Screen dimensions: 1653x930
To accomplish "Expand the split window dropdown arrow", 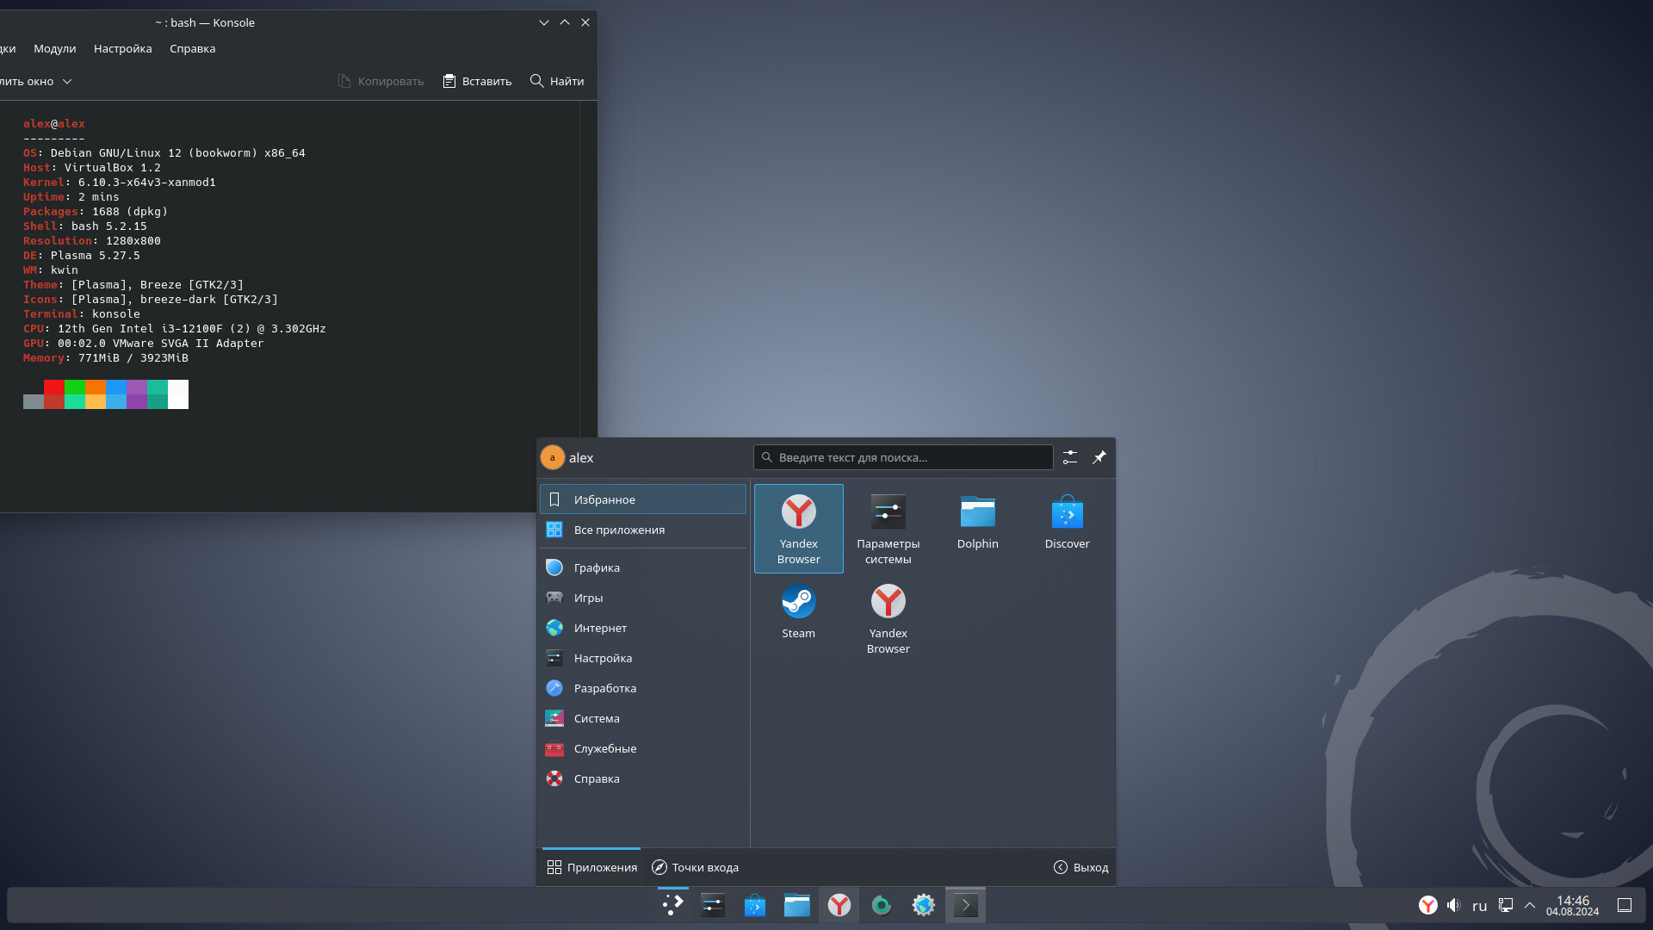I will point(67,81).
